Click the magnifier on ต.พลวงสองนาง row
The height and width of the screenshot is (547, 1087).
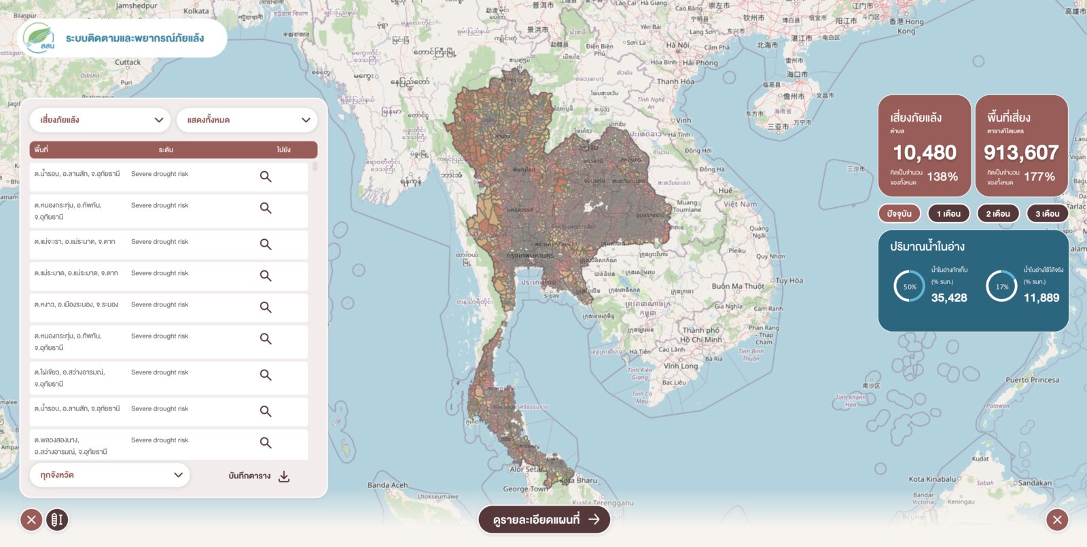pyautogui.click(x=266, y=443)
